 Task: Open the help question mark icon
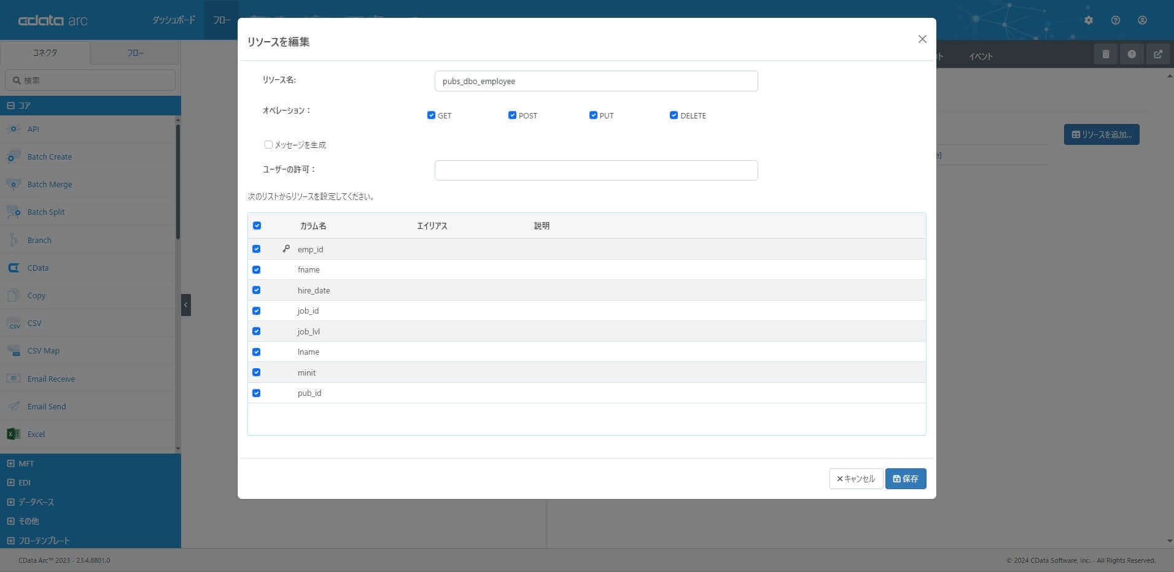pos(1116,20)
